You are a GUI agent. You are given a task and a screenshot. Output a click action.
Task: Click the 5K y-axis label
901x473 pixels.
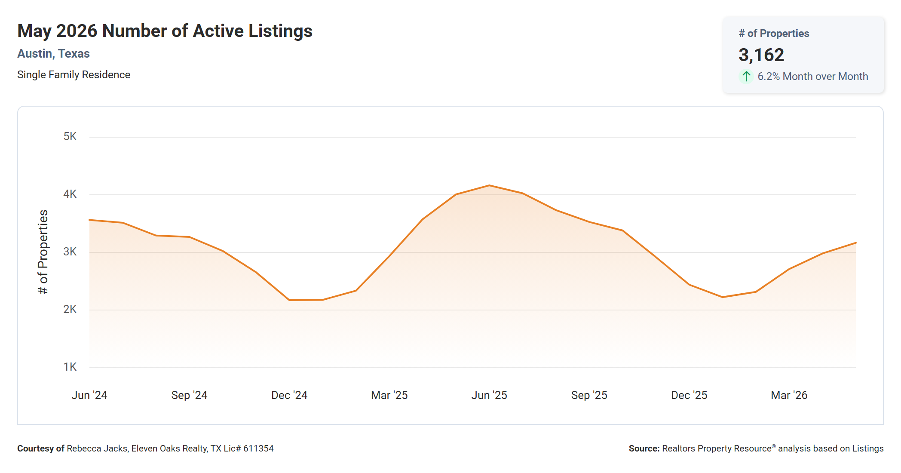point(70,137)
